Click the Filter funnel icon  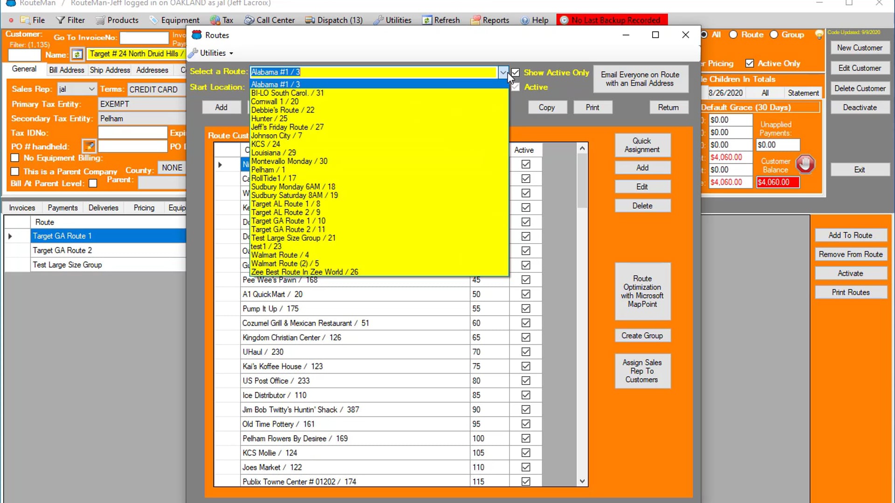(x=61, y=20)
